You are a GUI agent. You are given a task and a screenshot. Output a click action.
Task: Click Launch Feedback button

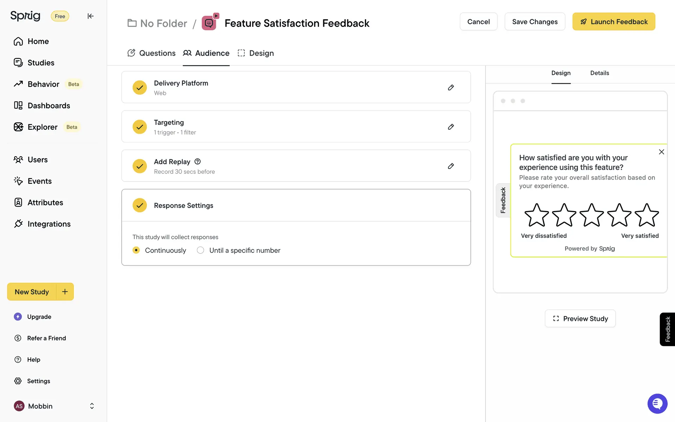[x=613, y=22]
